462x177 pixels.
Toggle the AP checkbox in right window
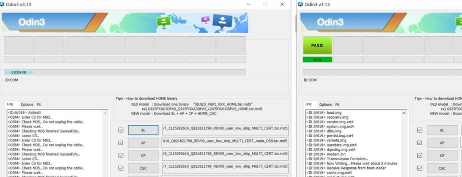pos(419,142)
